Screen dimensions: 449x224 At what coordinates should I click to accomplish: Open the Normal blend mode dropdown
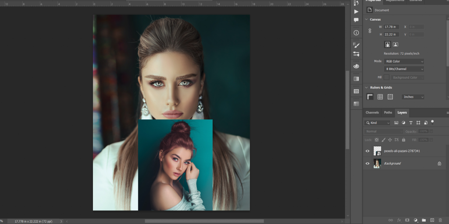[x=384, y=131]
